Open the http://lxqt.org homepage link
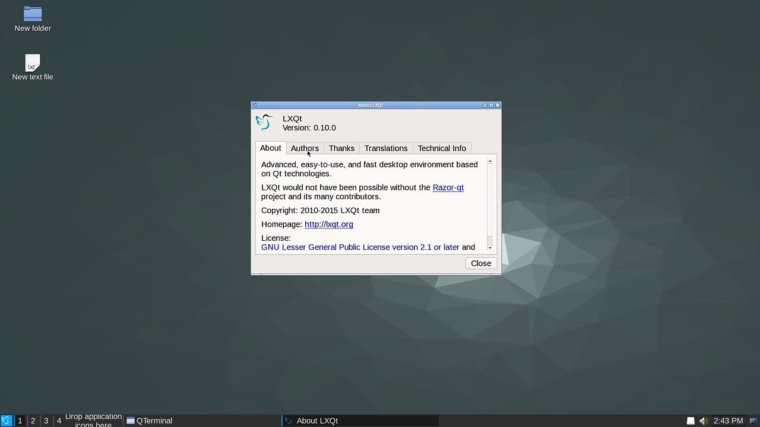Viewport: 760px width, 427px height. point(328,224)
